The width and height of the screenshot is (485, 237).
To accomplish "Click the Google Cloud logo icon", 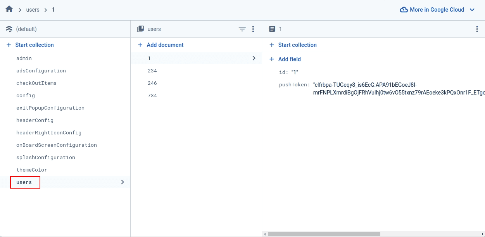I will click(404, 10).
